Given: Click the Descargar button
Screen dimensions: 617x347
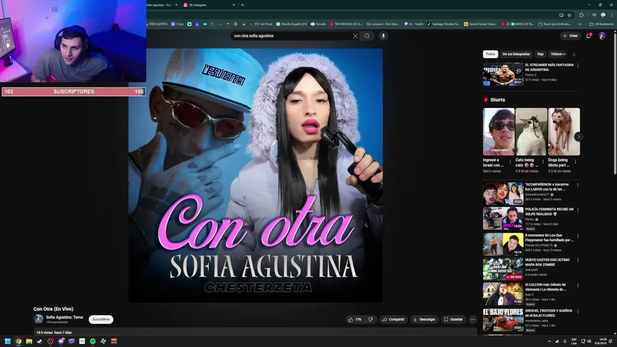Looking at the screenshot, I should coord(424,319).
